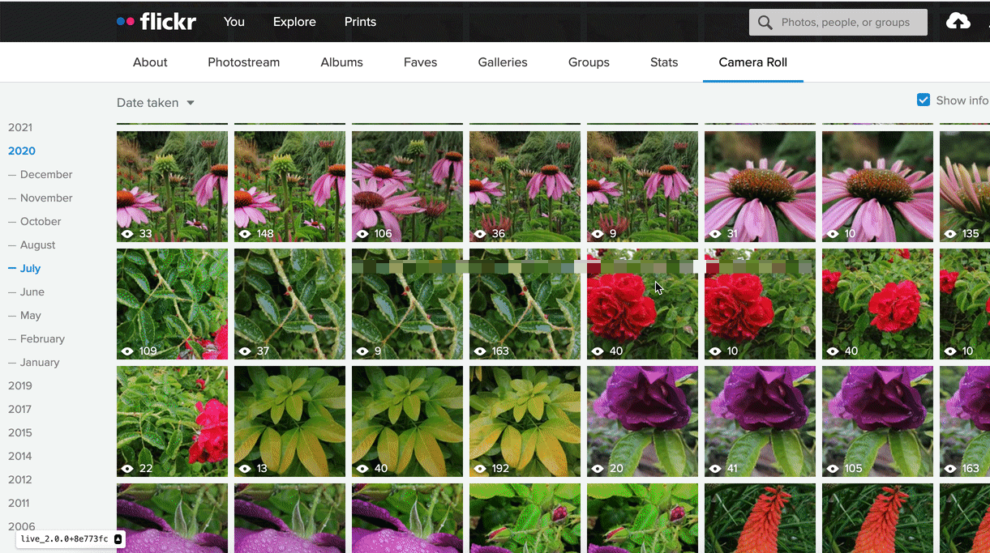Image resolution: width=990 pixels, height=553 pixels.
Task: Go to August in the timeline
Action: click(x=38, y=245)
